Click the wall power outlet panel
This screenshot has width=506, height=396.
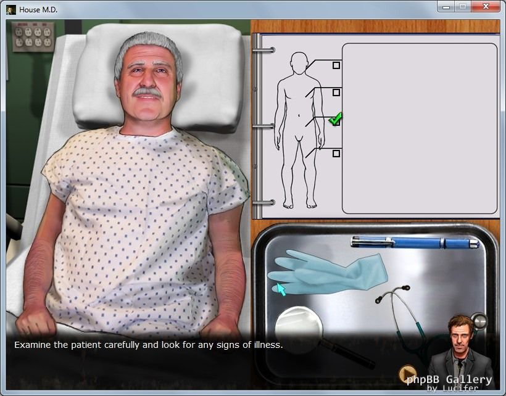33,37
